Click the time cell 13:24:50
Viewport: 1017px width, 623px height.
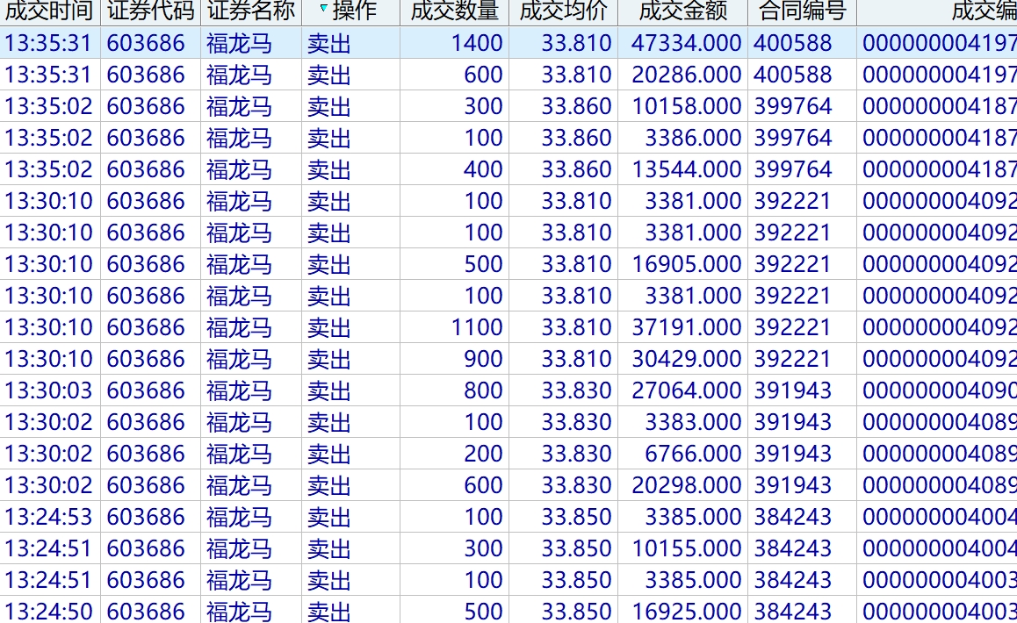(x=48, y=612)
